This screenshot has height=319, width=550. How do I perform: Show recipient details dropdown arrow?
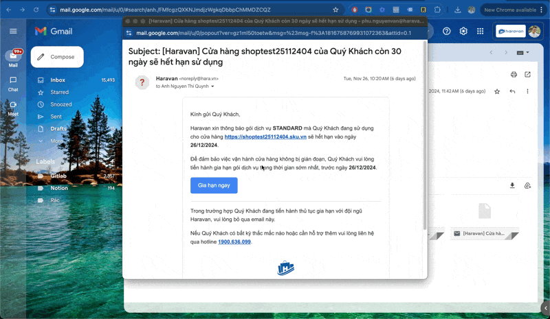tap(212, 86)
